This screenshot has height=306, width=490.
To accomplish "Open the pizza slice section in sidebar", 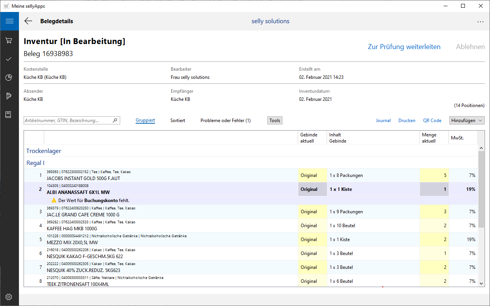I will pos(9,96).
